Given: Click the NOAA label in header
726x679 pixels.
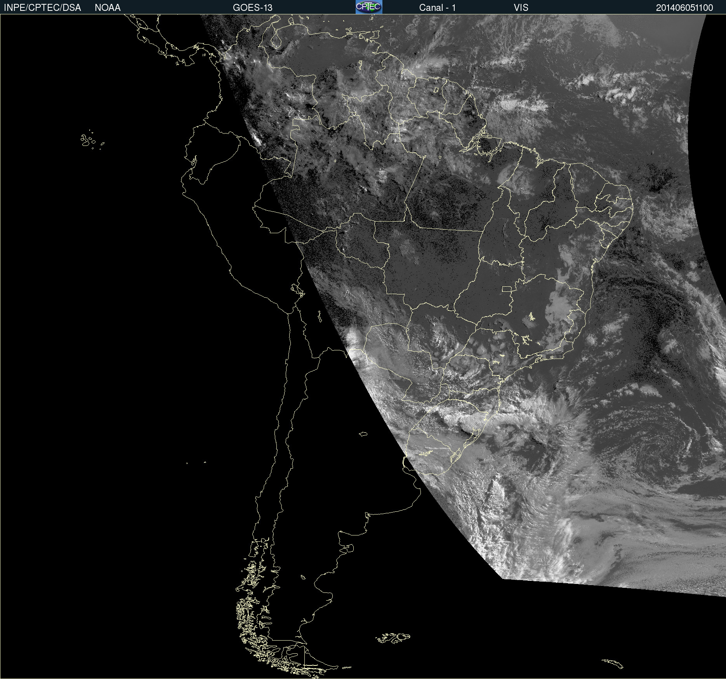Looking at the screenshot, I should pyautogui.click(x=108, y=8).
